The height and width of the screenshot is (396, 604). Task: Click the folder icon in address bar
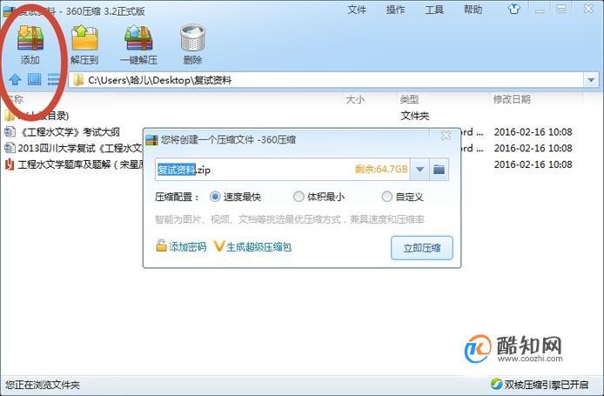(x=78, y=80)
